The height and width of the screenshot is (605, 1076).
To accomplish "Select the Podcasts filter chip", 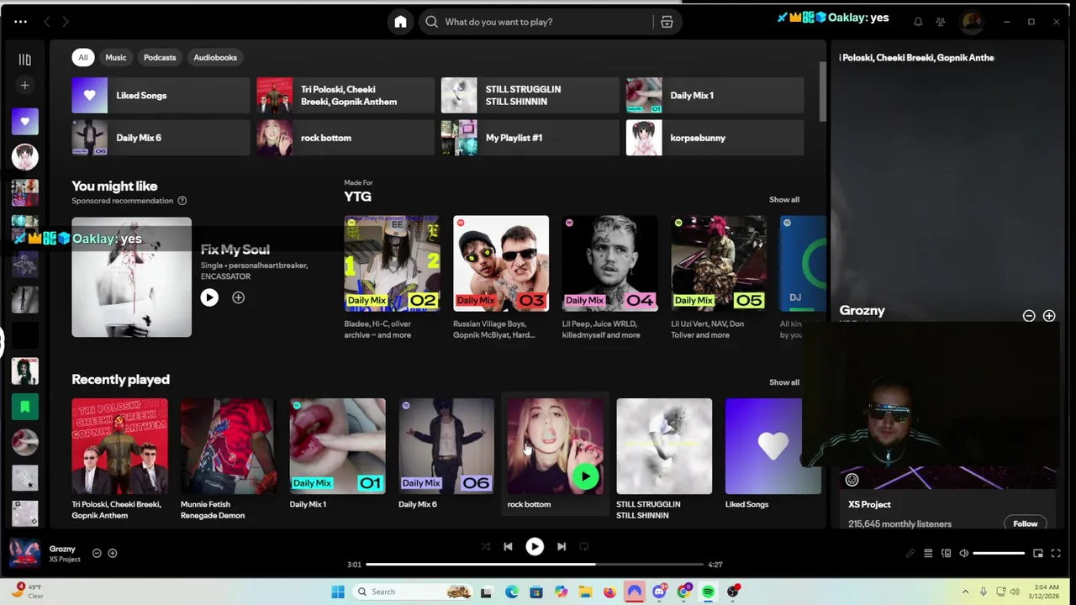I will 160,57.
